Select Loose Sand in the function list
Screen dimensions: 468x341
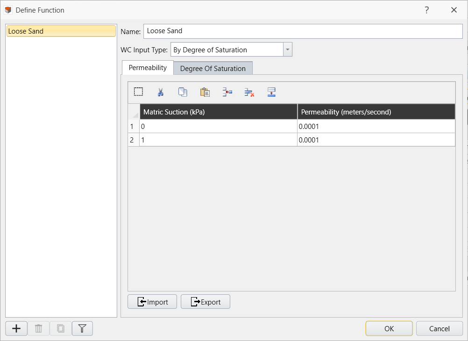pos(61,31)
